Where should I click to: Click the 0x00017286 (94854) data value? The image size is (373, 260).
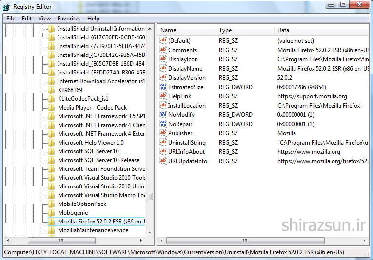click(x=301, y=87)
